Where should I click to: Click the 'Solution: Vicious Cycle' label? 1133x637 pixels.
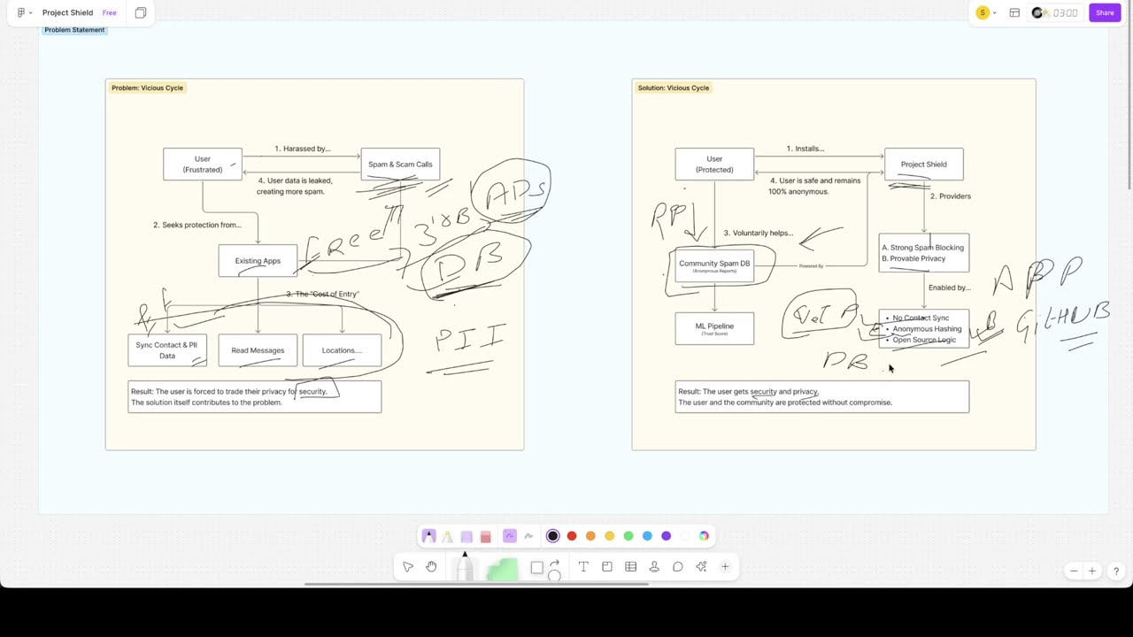(674, 88)
